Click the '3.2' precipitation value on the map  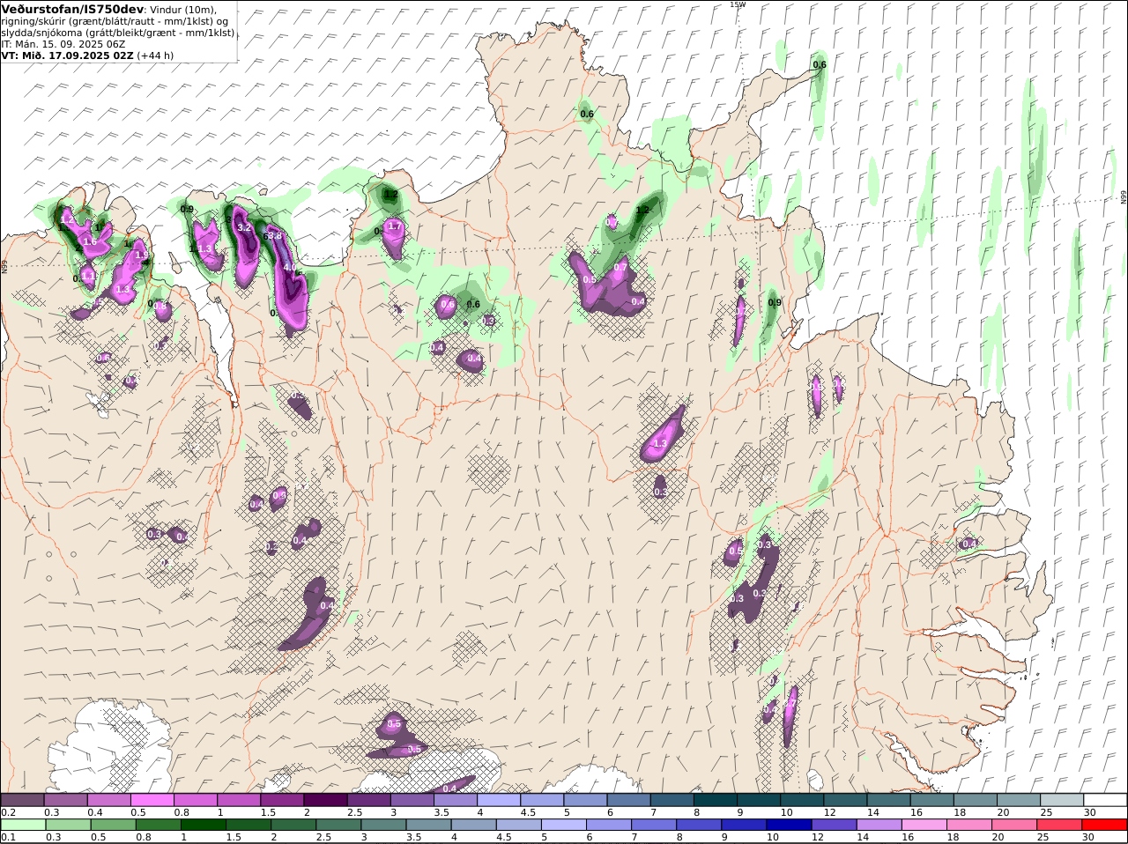(245, 227)
